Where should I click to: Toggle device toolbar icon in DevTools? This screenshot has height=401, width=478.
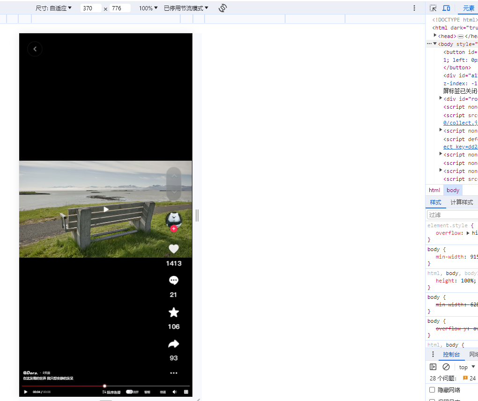point(446,8)
